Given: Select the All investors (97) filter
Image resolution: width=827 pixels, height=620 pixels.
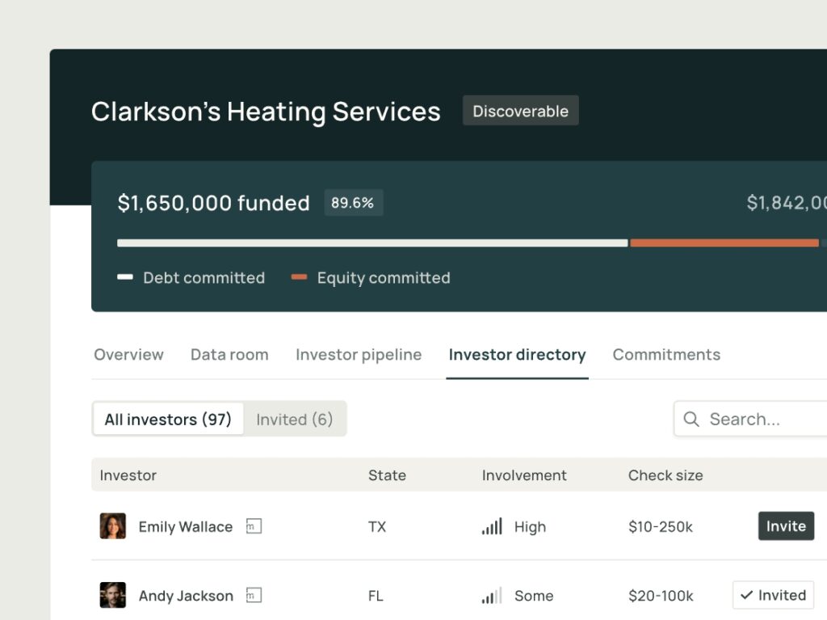Looking at the screenshot, I should coord(168,420).
